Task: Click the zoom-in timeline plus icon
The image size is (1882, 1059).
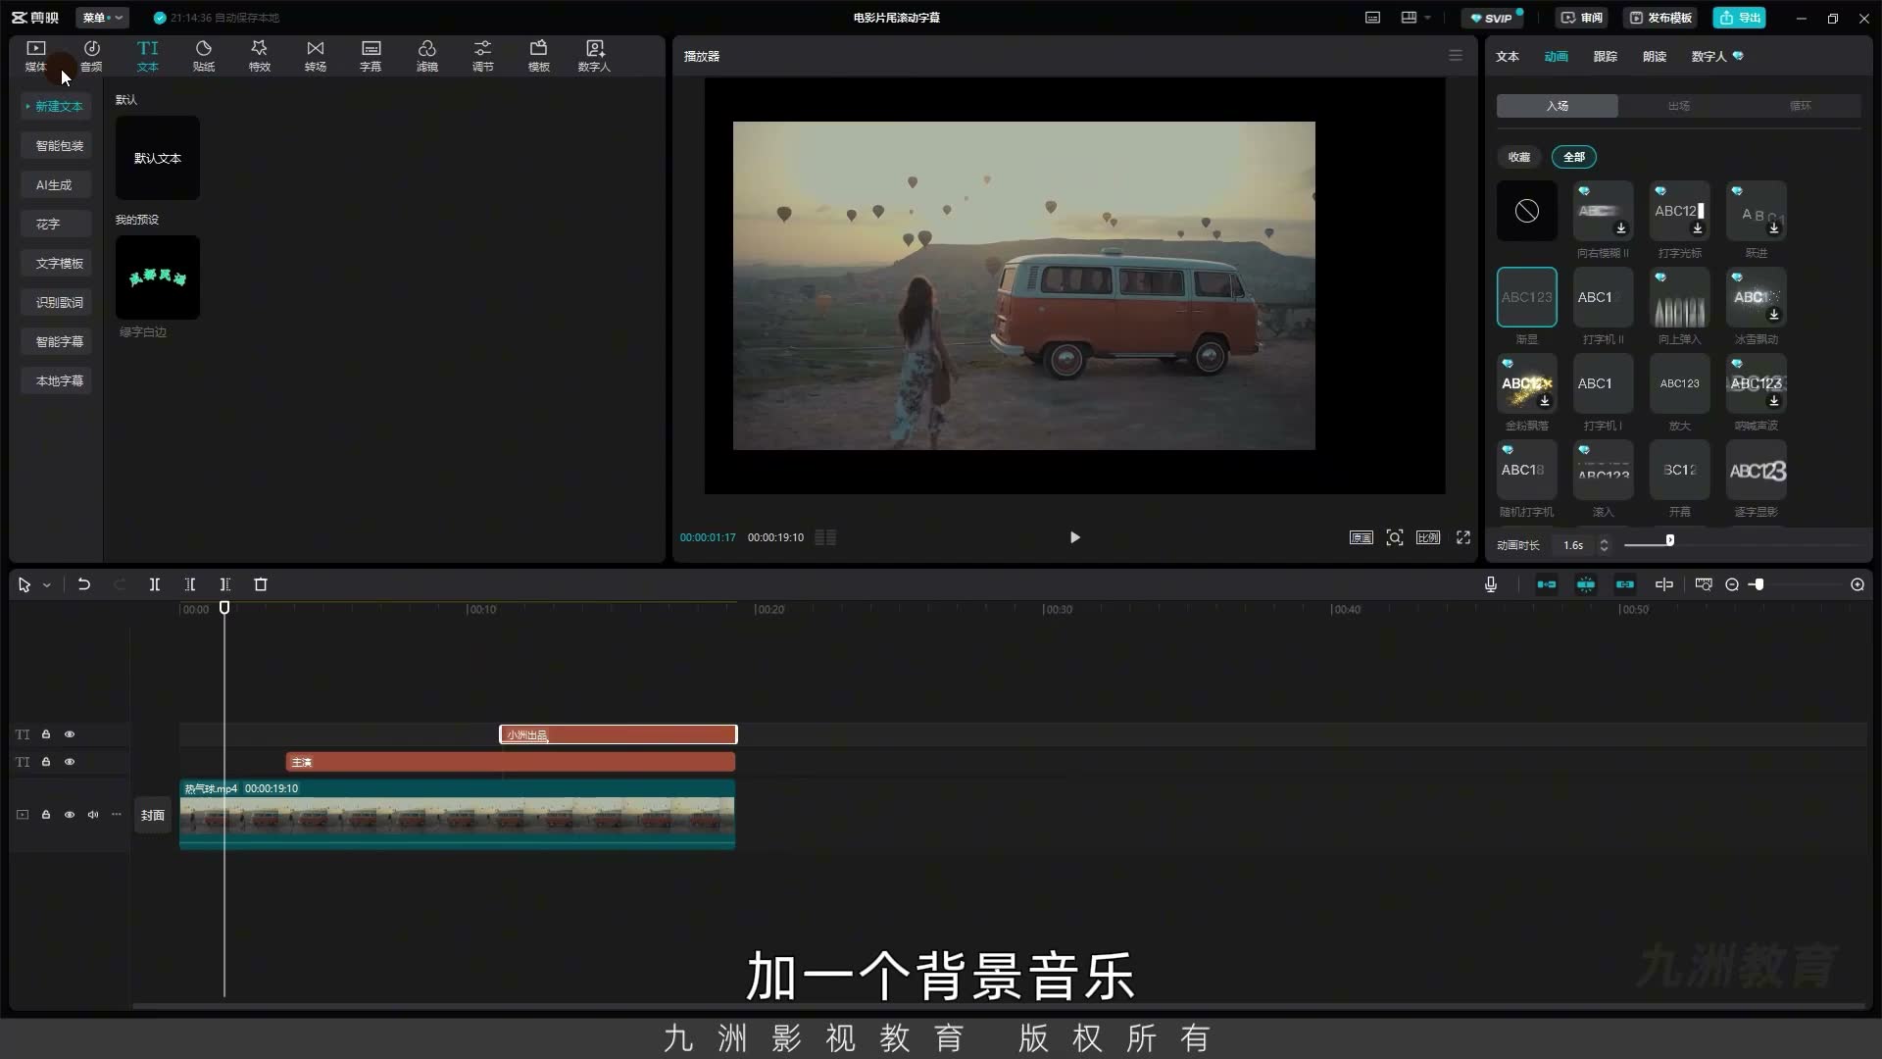Action: tap(1857, 584)
